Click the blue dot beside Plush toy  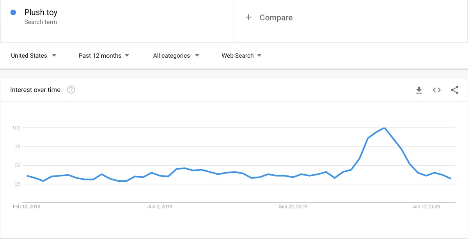(13, 12)
